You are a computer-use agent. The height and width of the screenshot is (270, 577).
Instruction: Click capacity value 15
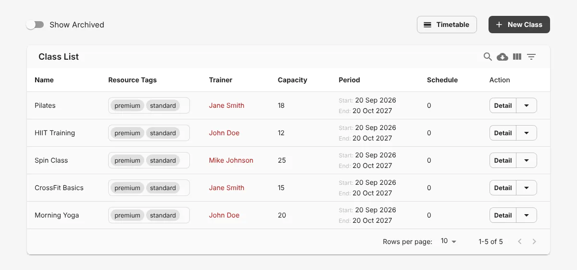pyautogui.click(x=281, y=188)
